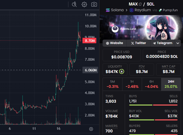Screen dimensions: 183x135
Task: Click the BUYS count 1,751
Action: coord(133,101)
